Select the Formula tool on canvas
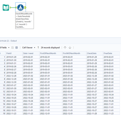Screen dimensions: 121x115 pyautogui.click(x=21, y=8)
